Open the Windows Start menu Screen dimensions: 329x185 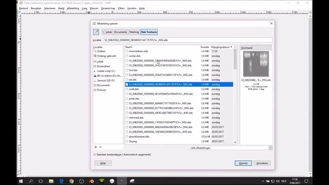[21, 181]
